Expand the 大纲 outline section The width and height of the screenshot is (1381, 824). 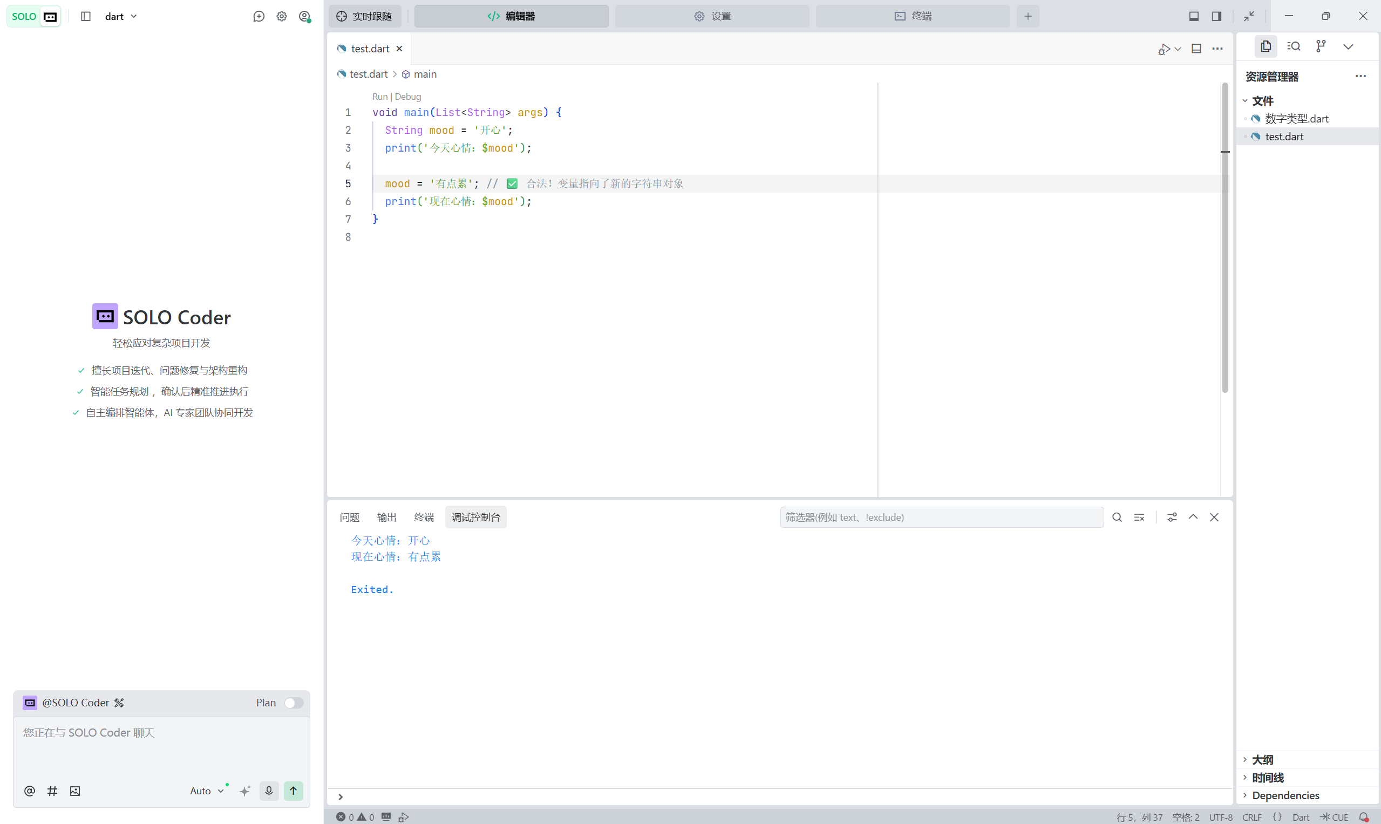coord(1262,759)
